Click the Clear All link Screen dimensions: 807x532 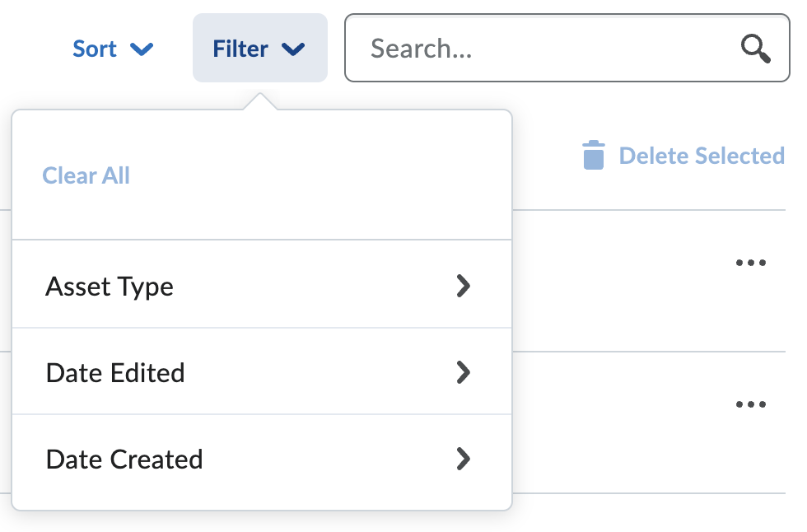(86, 175)
